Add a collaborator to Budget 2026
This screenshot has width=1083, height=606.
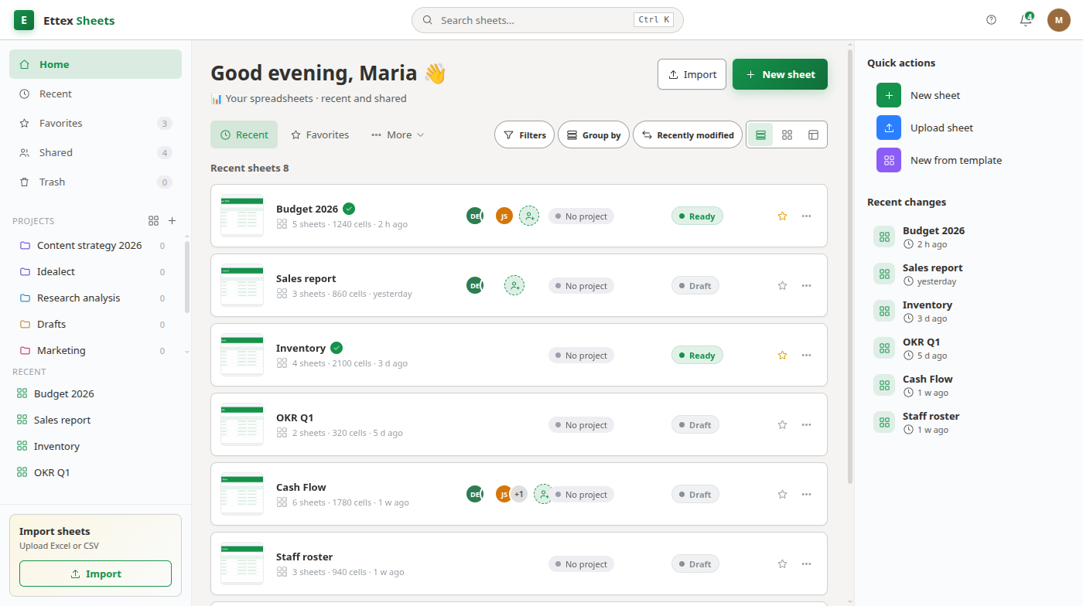[529, 216]
